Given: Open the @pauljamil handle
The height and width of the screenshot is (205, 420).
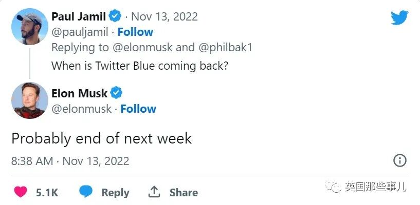Looking at the screenshot, I should click(x=80, y=32).
